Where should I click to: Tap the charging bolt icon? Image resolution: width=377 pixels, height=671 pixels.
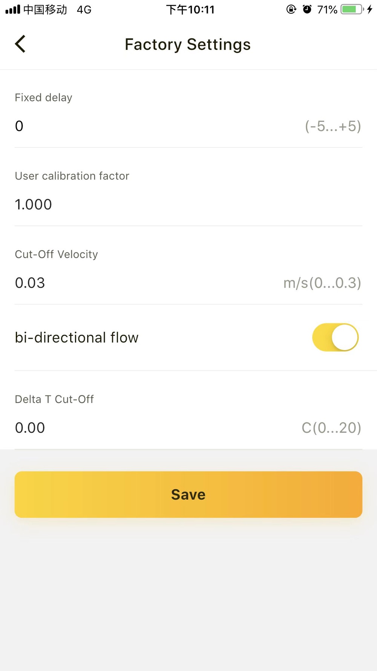click(x=370, y=9)
